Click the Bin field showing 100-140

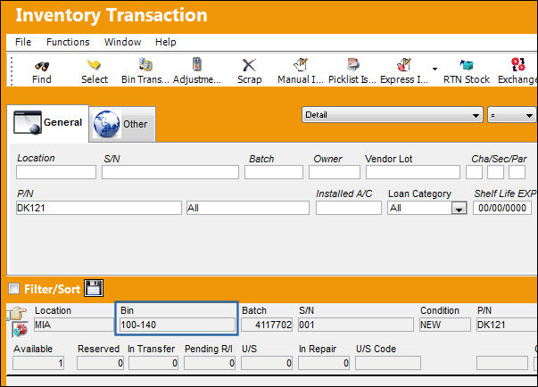tap(178, 325)
